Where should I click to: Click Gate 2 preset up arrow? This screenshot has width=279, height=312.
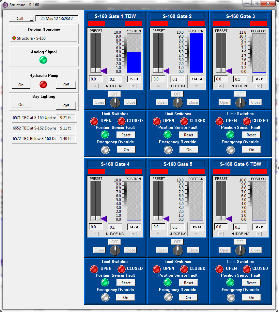point(159,86)
